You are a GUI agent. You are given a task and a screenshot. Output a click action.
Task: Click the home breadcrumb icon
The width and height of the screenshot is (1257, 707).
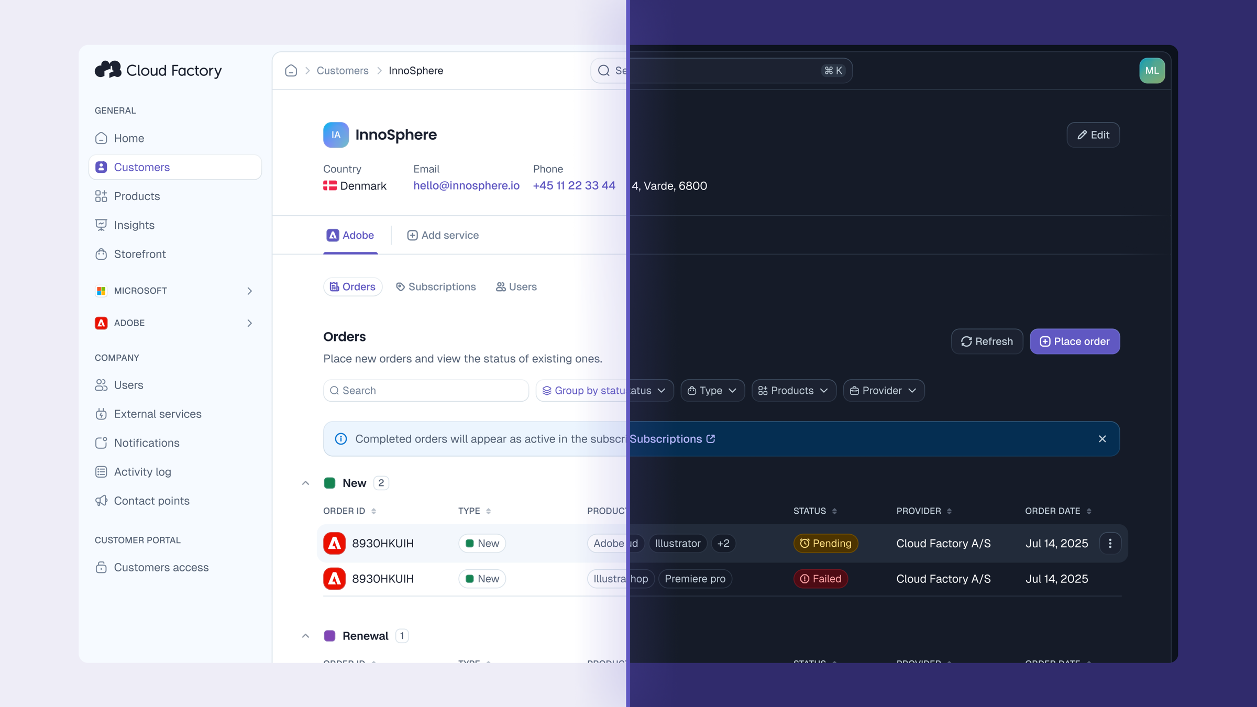(291, 71)
